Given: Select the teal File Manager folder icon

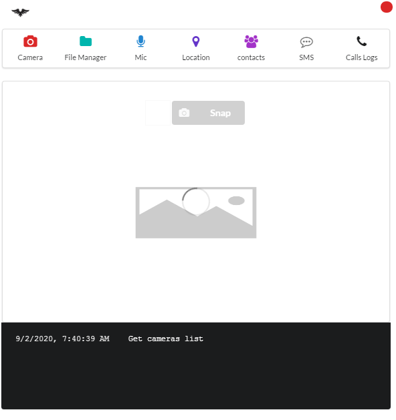Looking at the screenshot, I should tap(86, 41).
